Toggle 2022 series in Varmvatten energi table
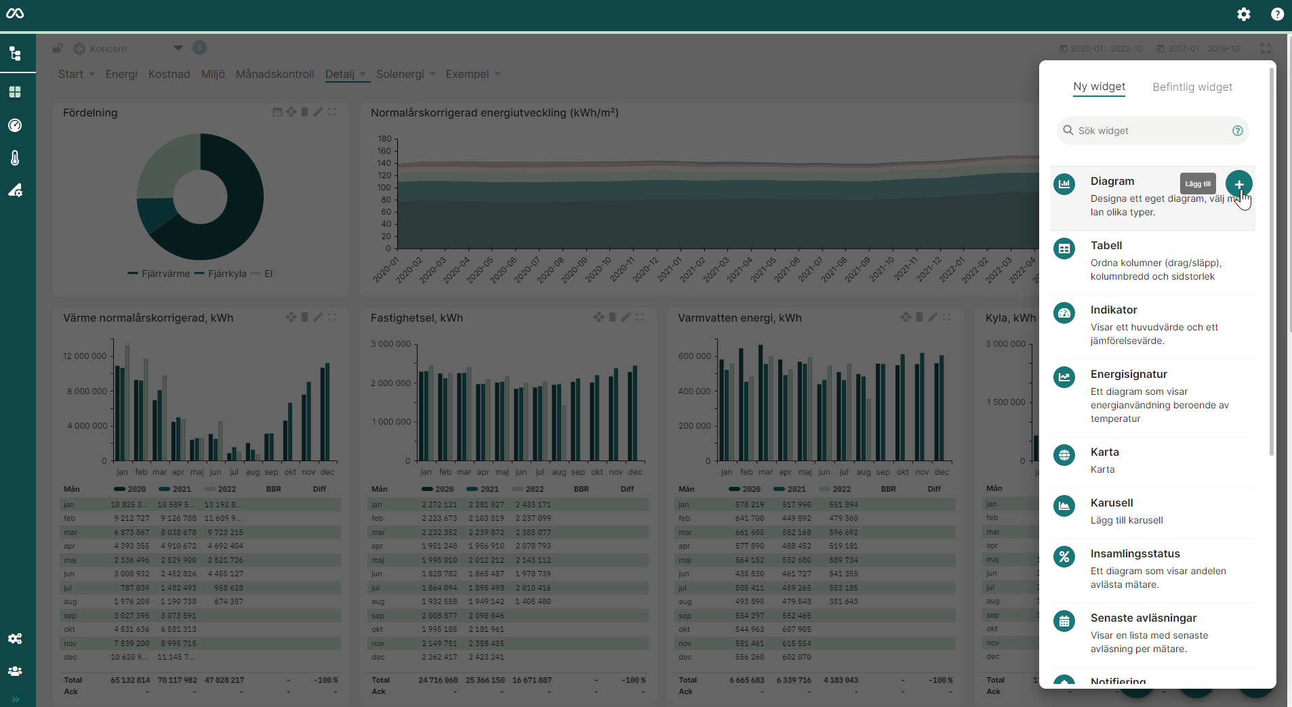Screen dimensions: 1292x707 pyautogui.click(x=834, y=489)
